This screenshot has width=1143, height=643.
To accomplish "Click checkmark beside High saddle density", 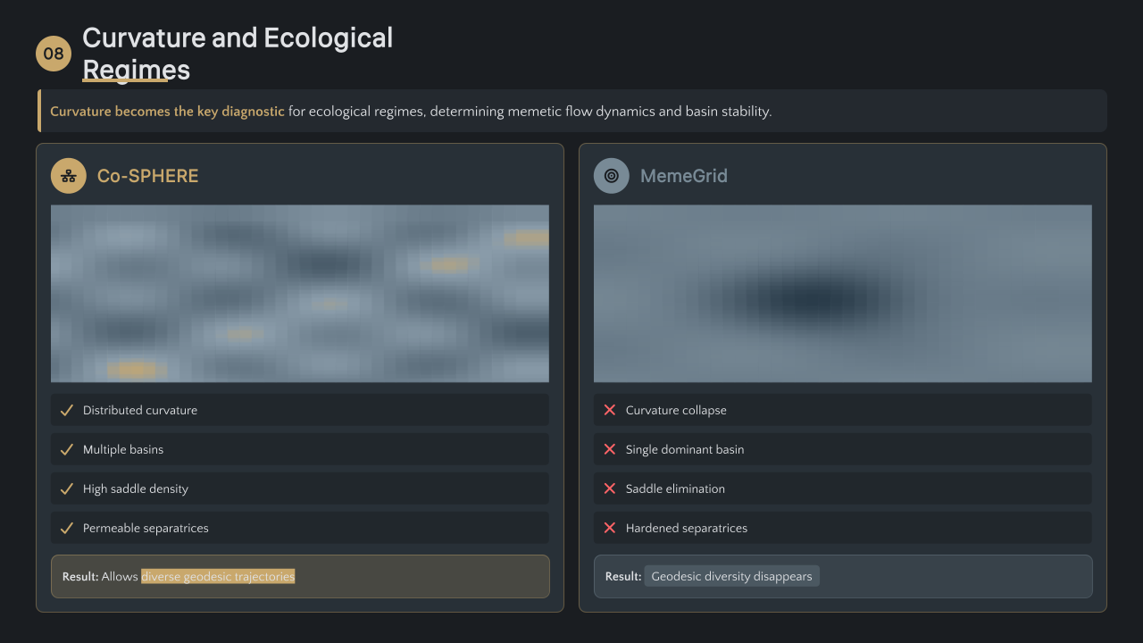I will point(66,489).
